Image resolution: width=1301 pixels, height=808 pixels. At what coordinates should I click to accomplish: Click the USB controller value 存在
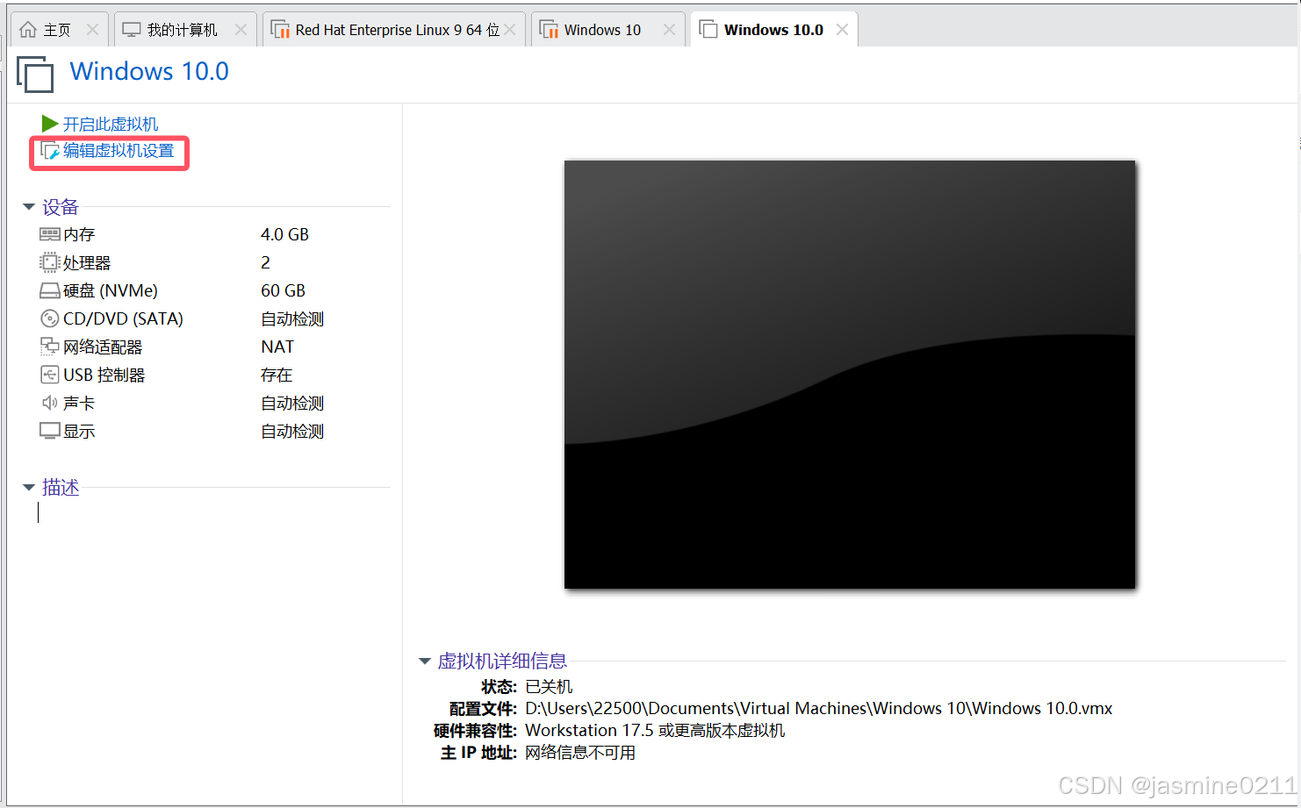(x=277, y=375)
